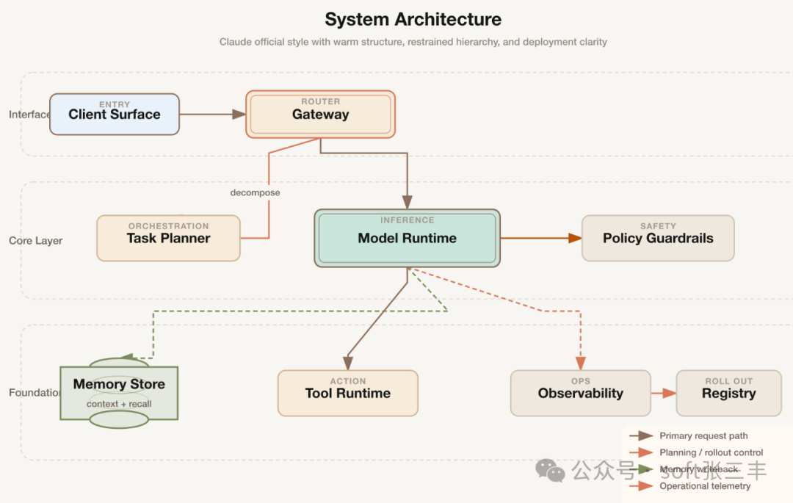Click the 'Interface' lane label
Screen dimensions: 793x503
pyautogui.click(x=29, y=115)
